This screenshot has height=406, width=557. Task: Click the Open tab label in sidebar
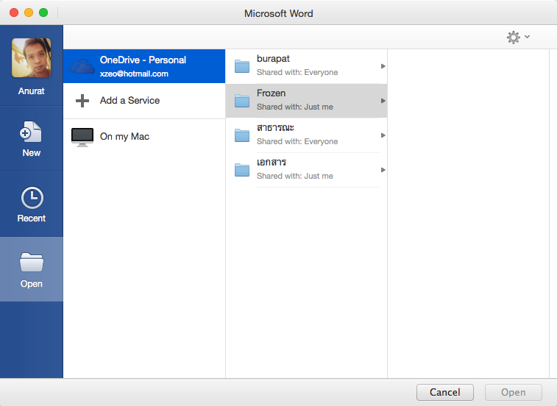click(x=31, y=284)
